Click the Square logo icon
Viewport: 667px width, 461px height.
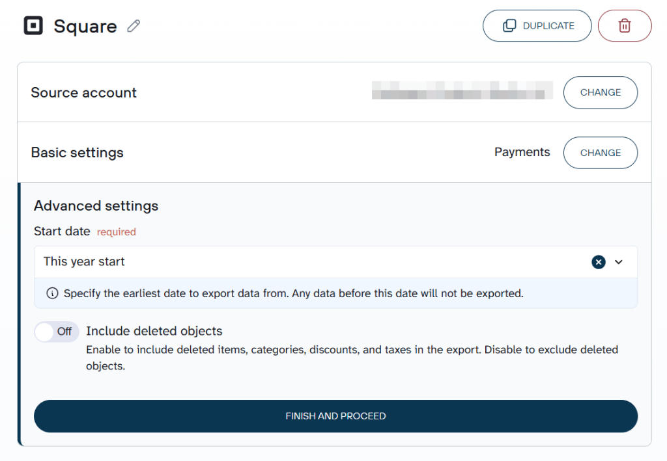coord(33,26)
